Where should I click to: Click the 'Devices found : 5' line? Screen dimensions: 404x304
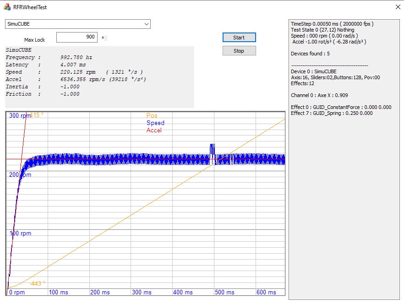(x=310, y=54)
